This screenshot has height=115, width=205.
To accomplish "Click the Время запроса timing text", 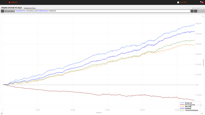I will coord(198,8).
